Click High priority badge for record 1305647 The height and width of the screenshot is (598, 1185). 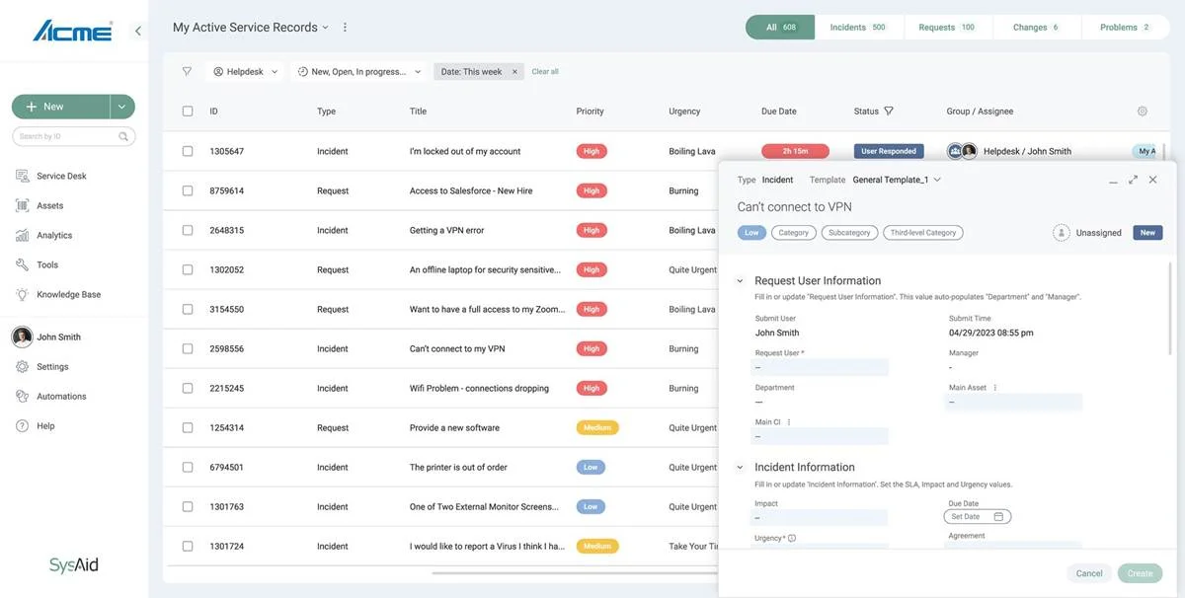592,151
